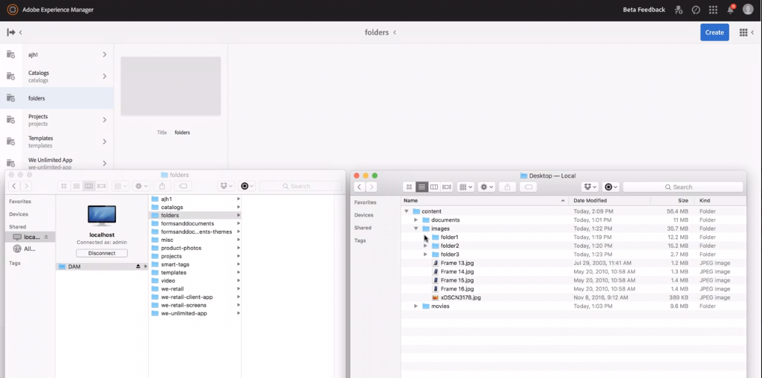Screen dimensions: 762x378
Task: Select the ajh1 folder in AEM column
Action: click(x=56, y=54)
